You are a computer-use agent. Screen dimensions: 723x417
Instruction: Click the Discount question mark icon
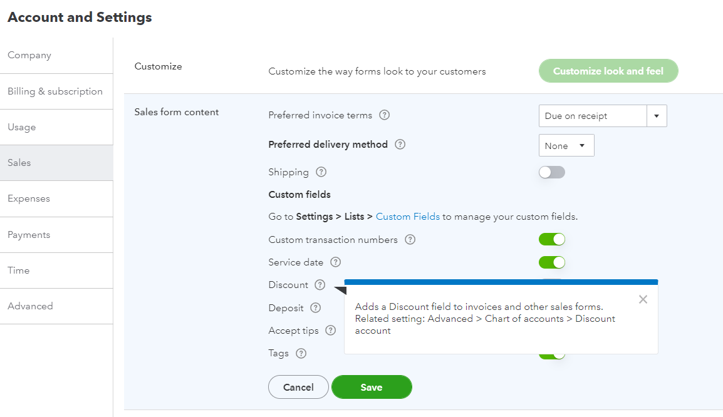[x=320, y=285]
